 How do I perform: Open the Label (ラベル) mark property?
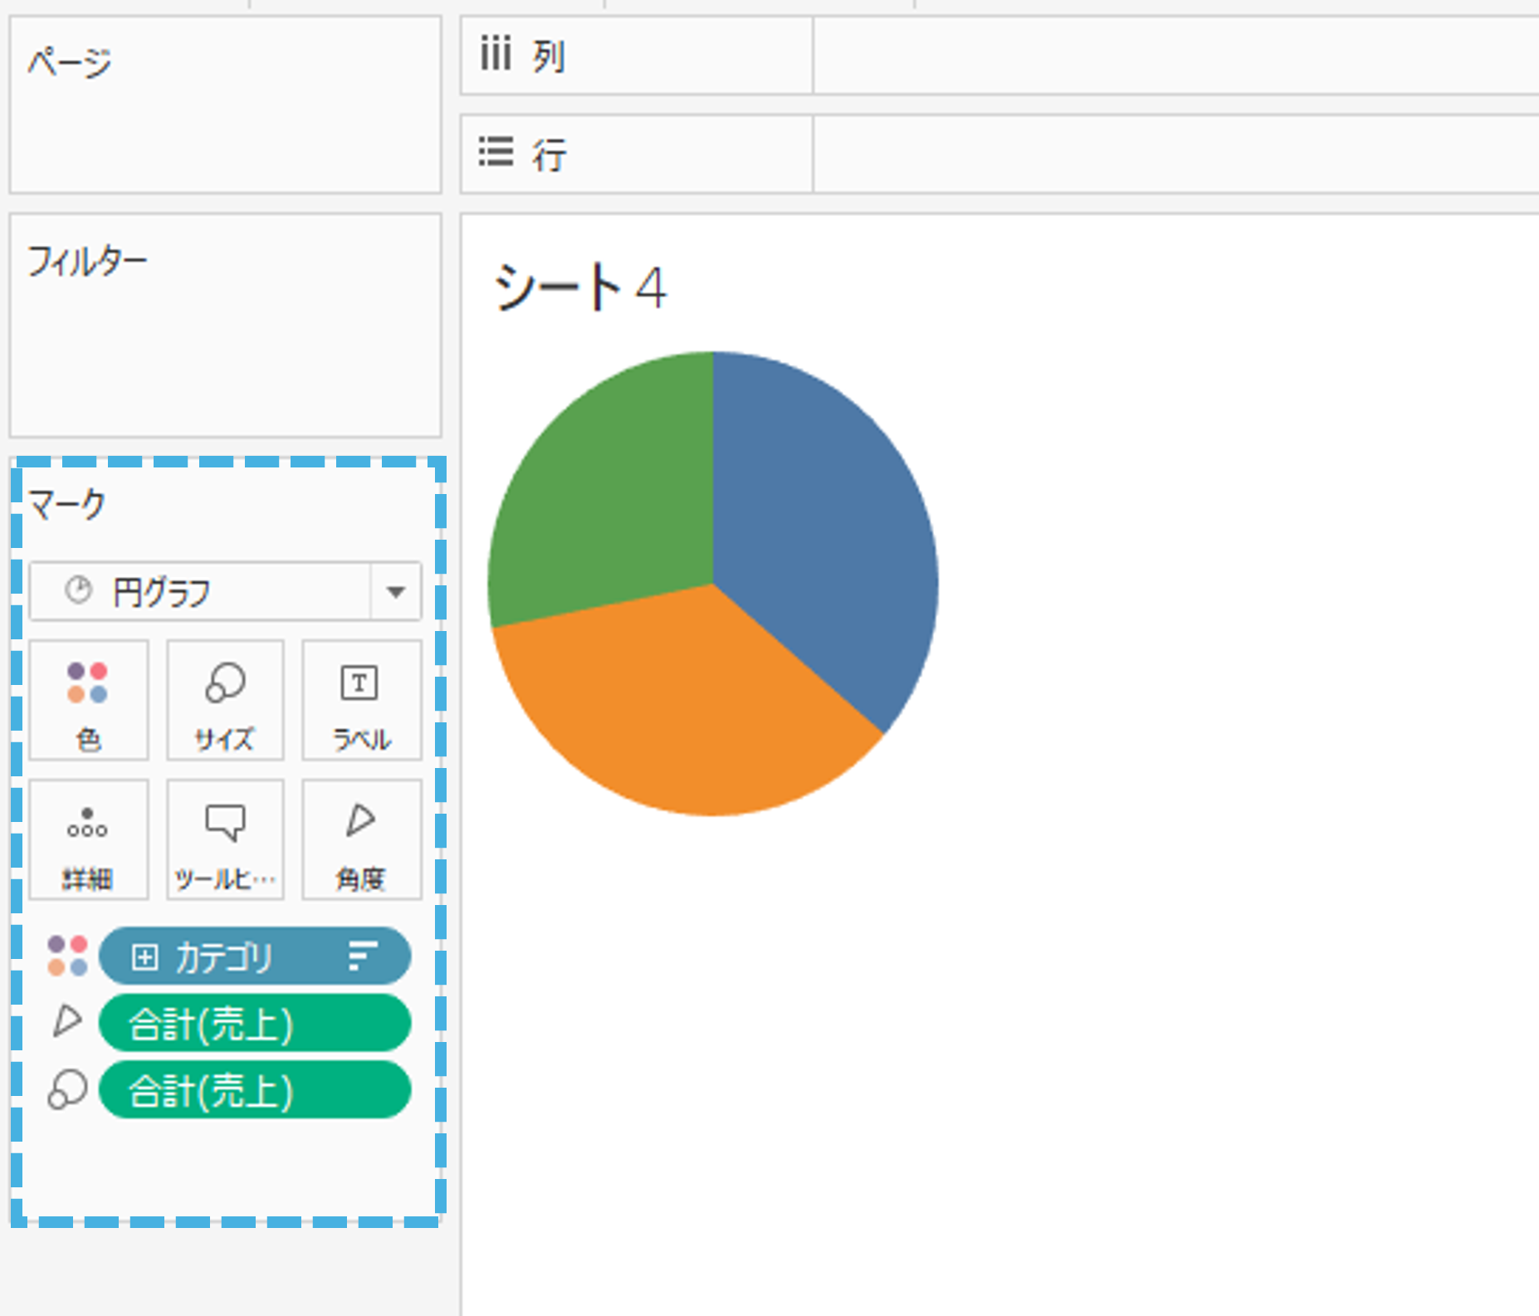[360, 700]
